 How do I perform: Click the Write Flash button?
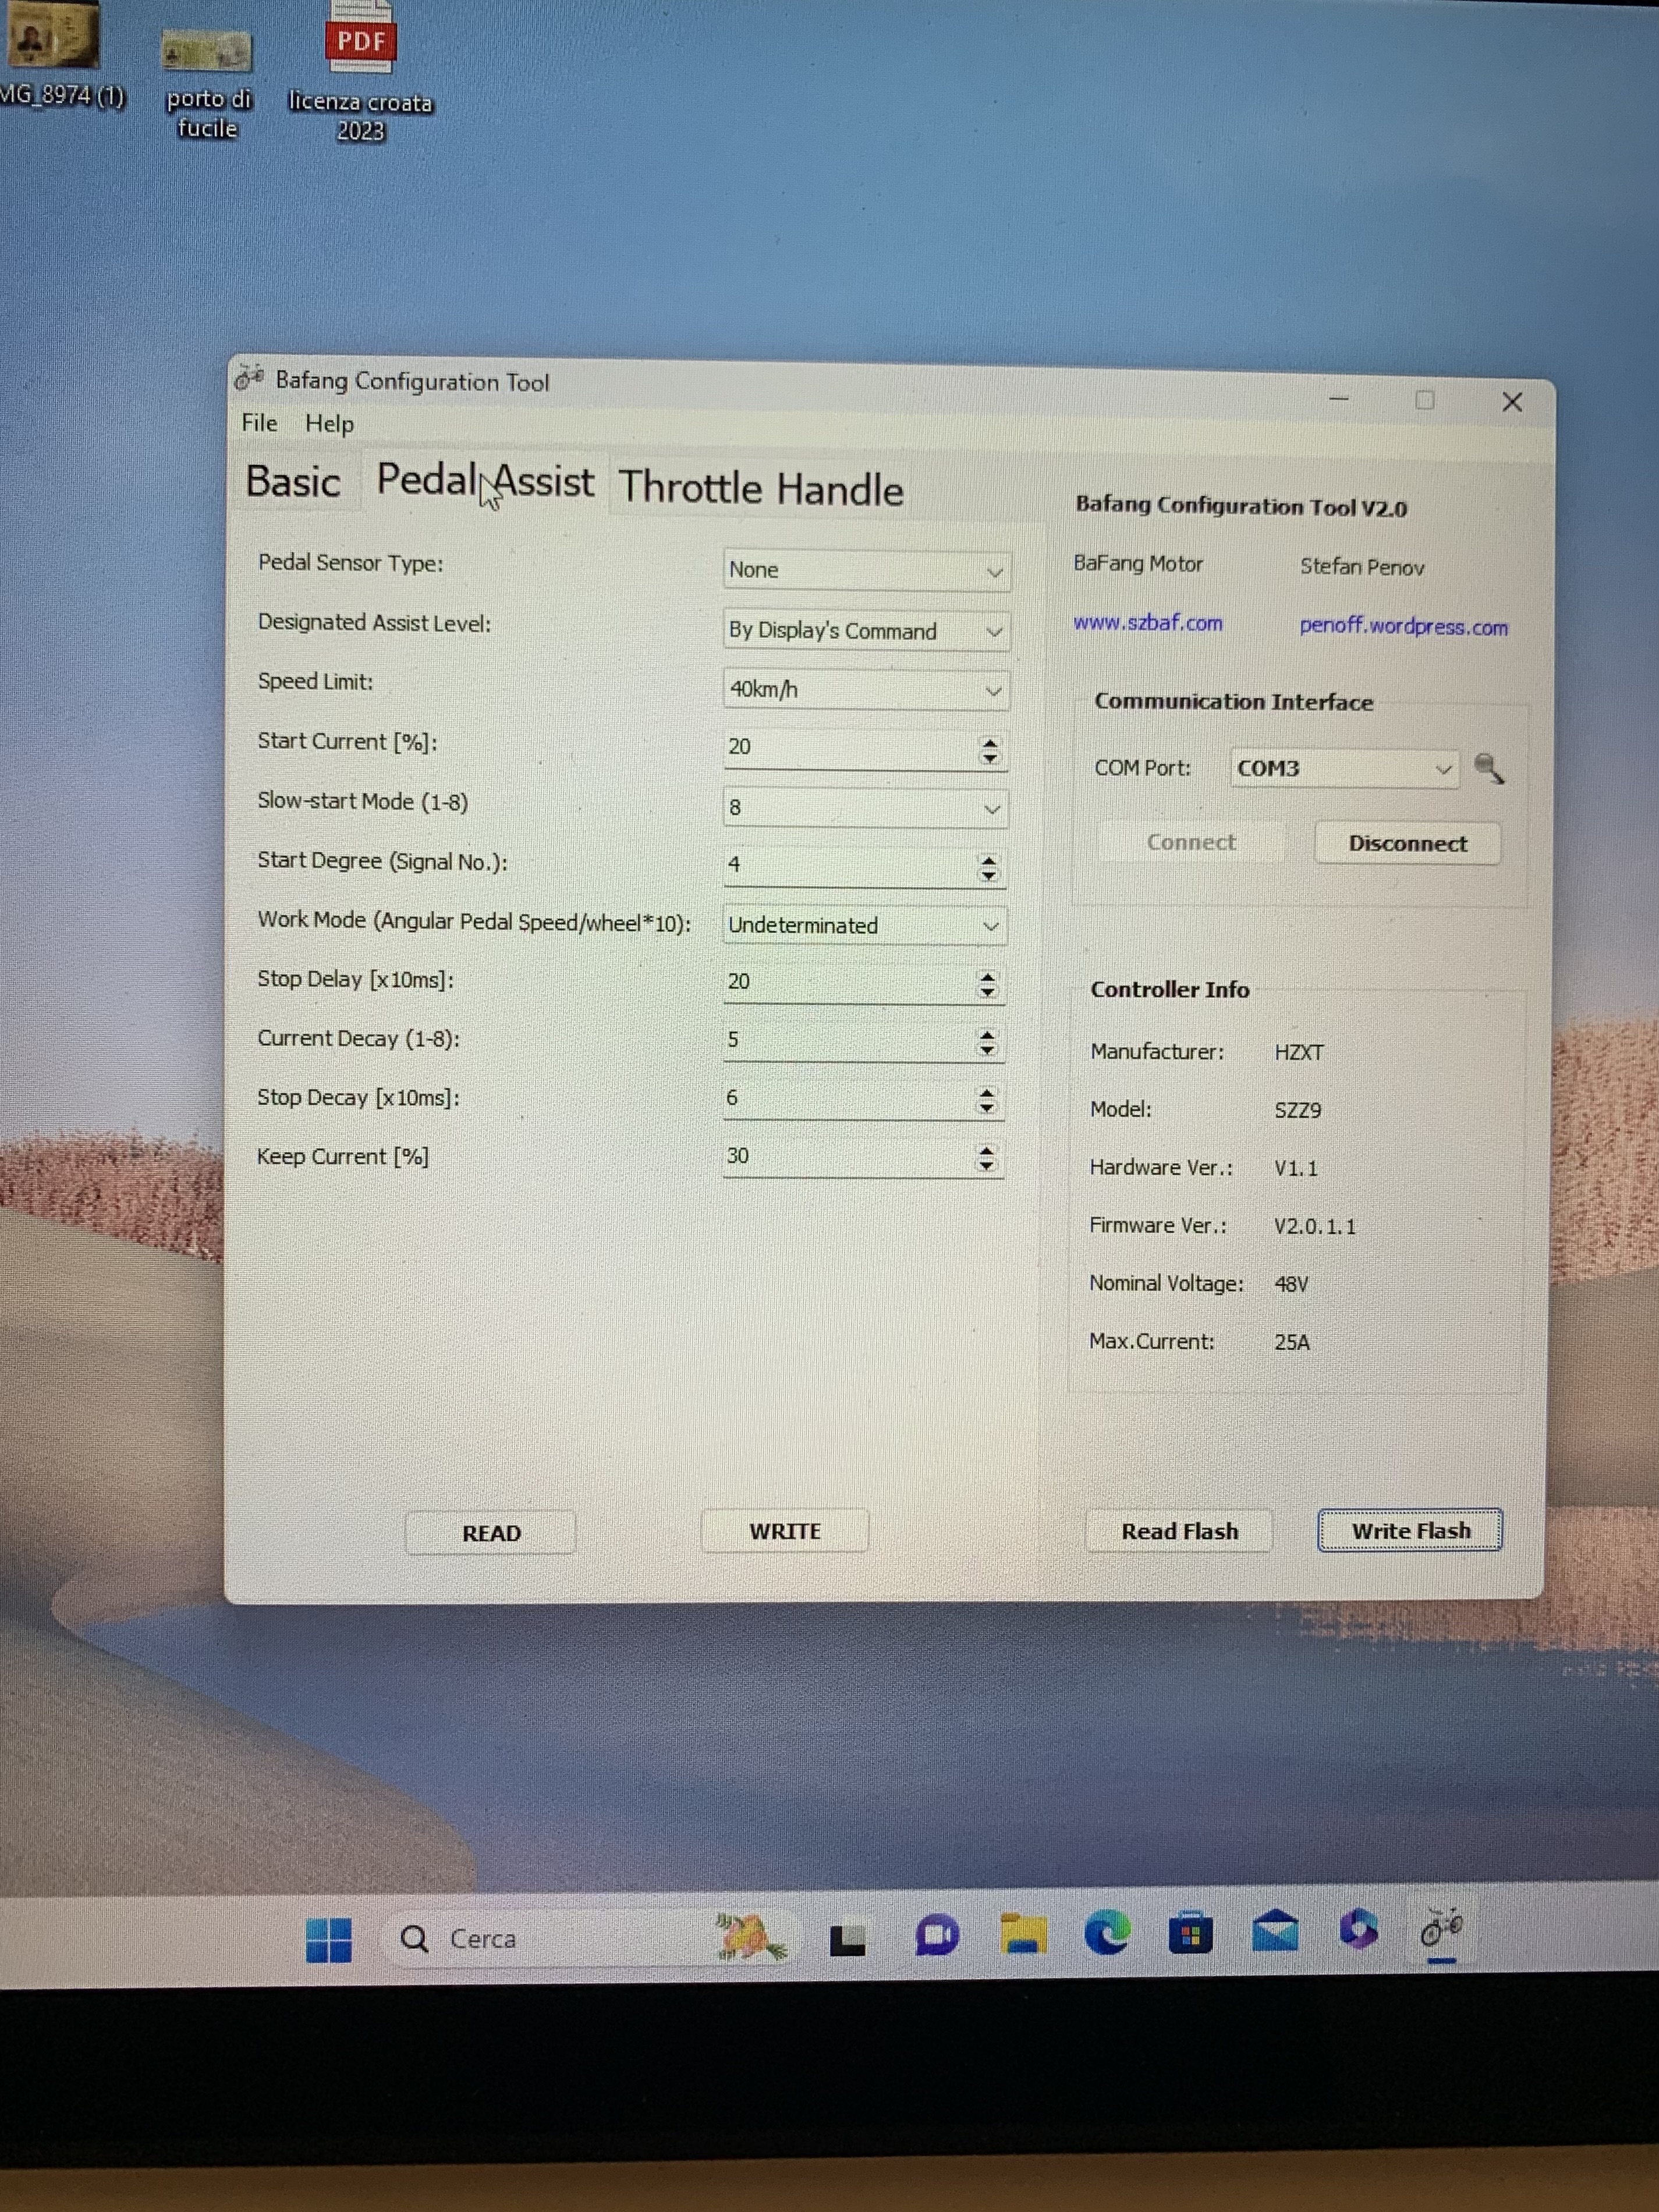pos(1410,1530)
